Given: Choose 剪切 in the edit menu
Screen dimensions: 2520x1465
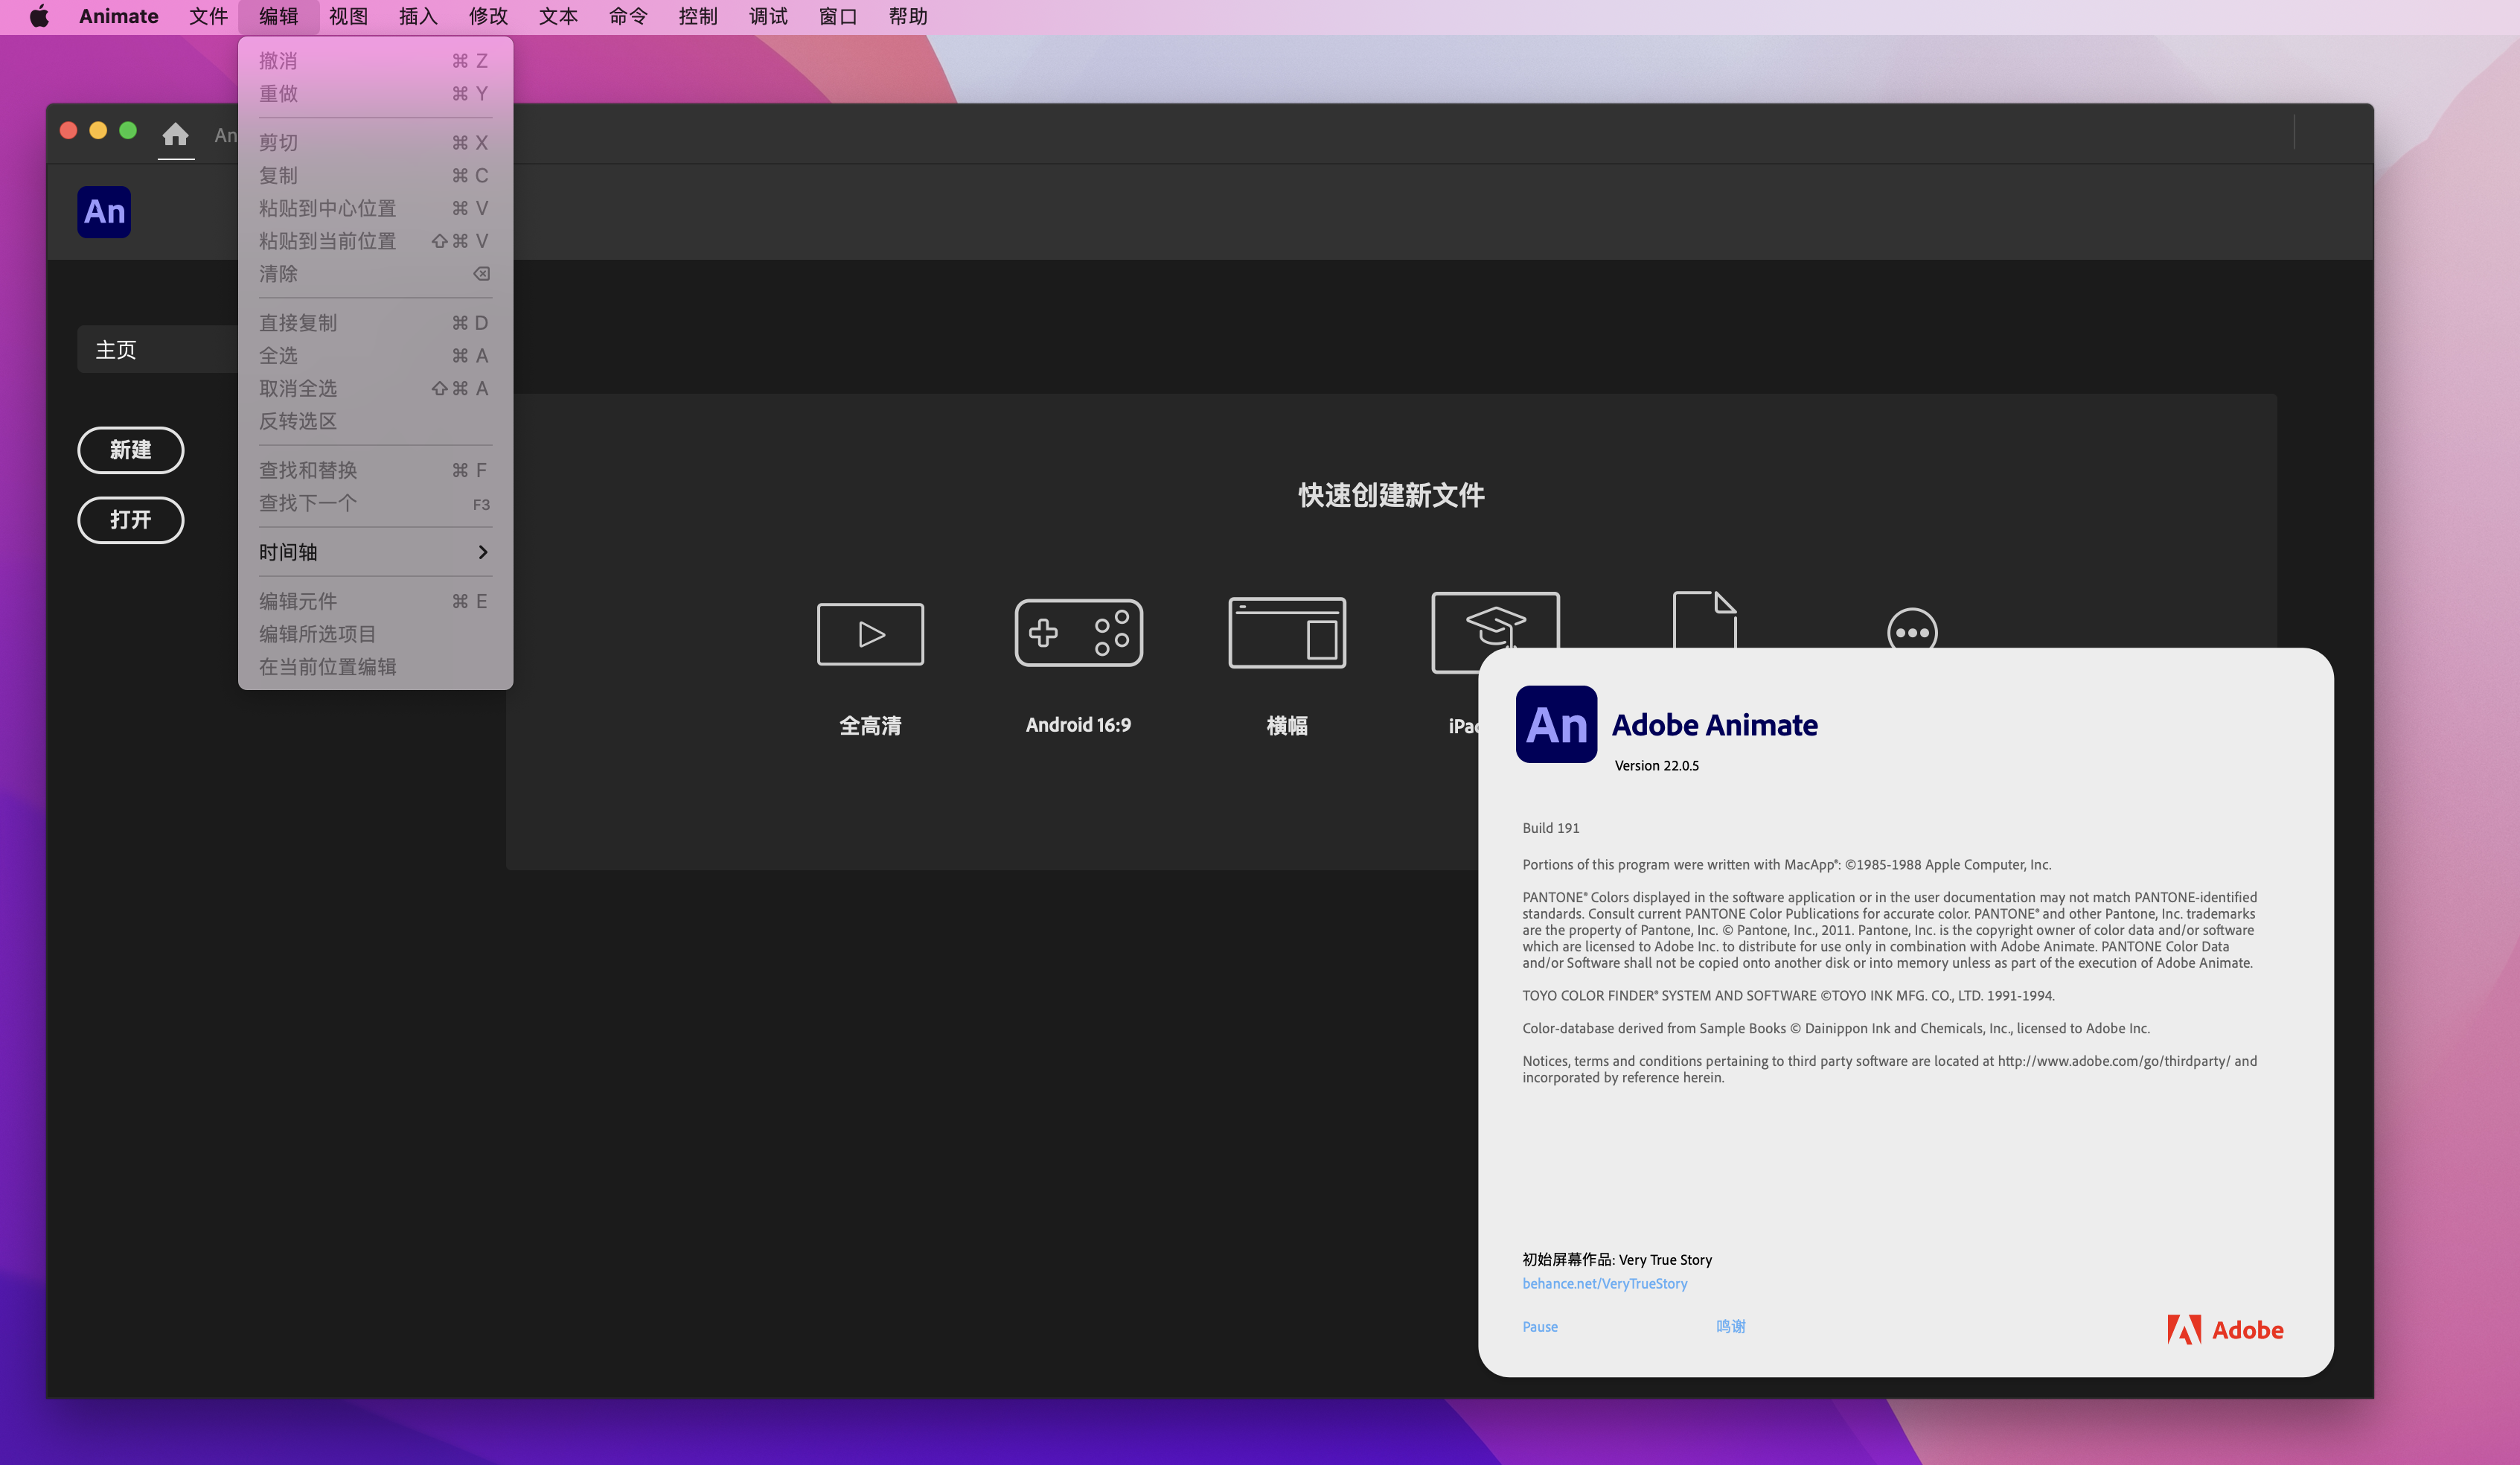Looking at the screenshot, I should (x=375, y=142).
